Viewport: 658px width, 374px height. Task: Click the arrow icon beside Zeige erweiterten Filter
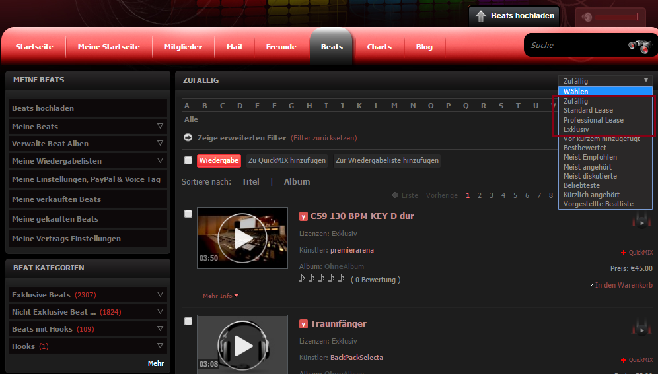[x=188, y=137]
